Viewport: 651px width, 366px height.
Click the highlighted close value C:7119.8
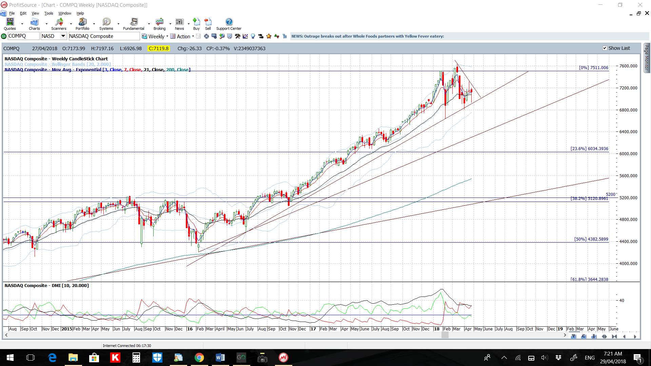[x=158, y=48]
